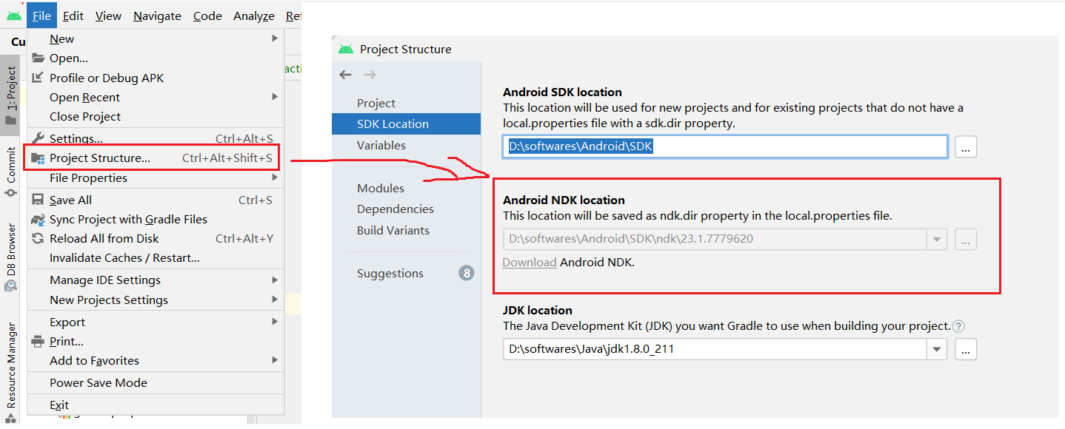Click the Download Android NDK link
The width and height of the screenshot is (1065, 429).
pyautogui.click(x=530, y=262)
